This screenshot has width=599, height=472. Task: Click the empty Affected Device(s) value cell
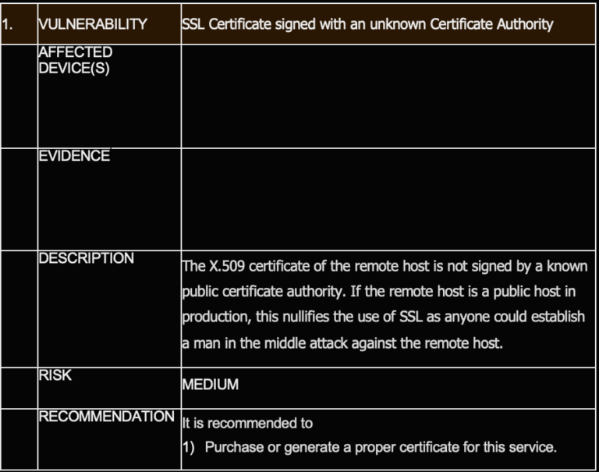pyautogui.click(x=388, y=95)
